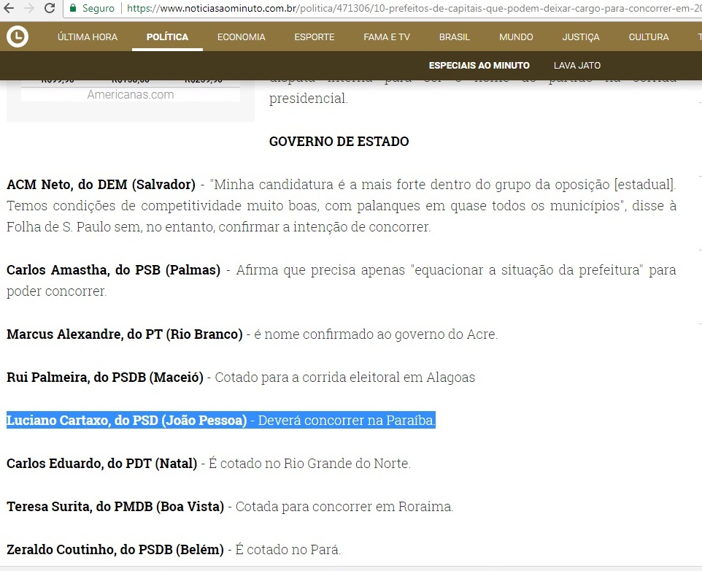Open the Lava Jato submenu link

click(577, 66)
